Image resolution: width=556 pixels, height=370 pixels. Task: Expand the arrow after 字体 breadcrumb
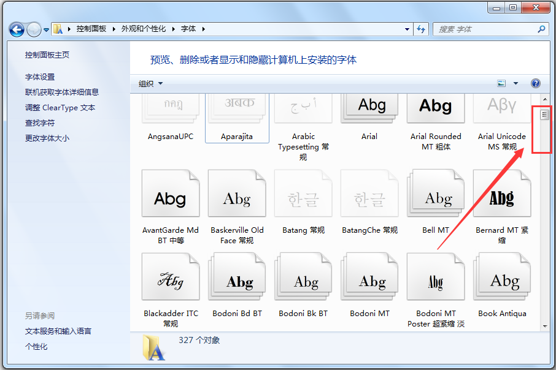(204, 29)
